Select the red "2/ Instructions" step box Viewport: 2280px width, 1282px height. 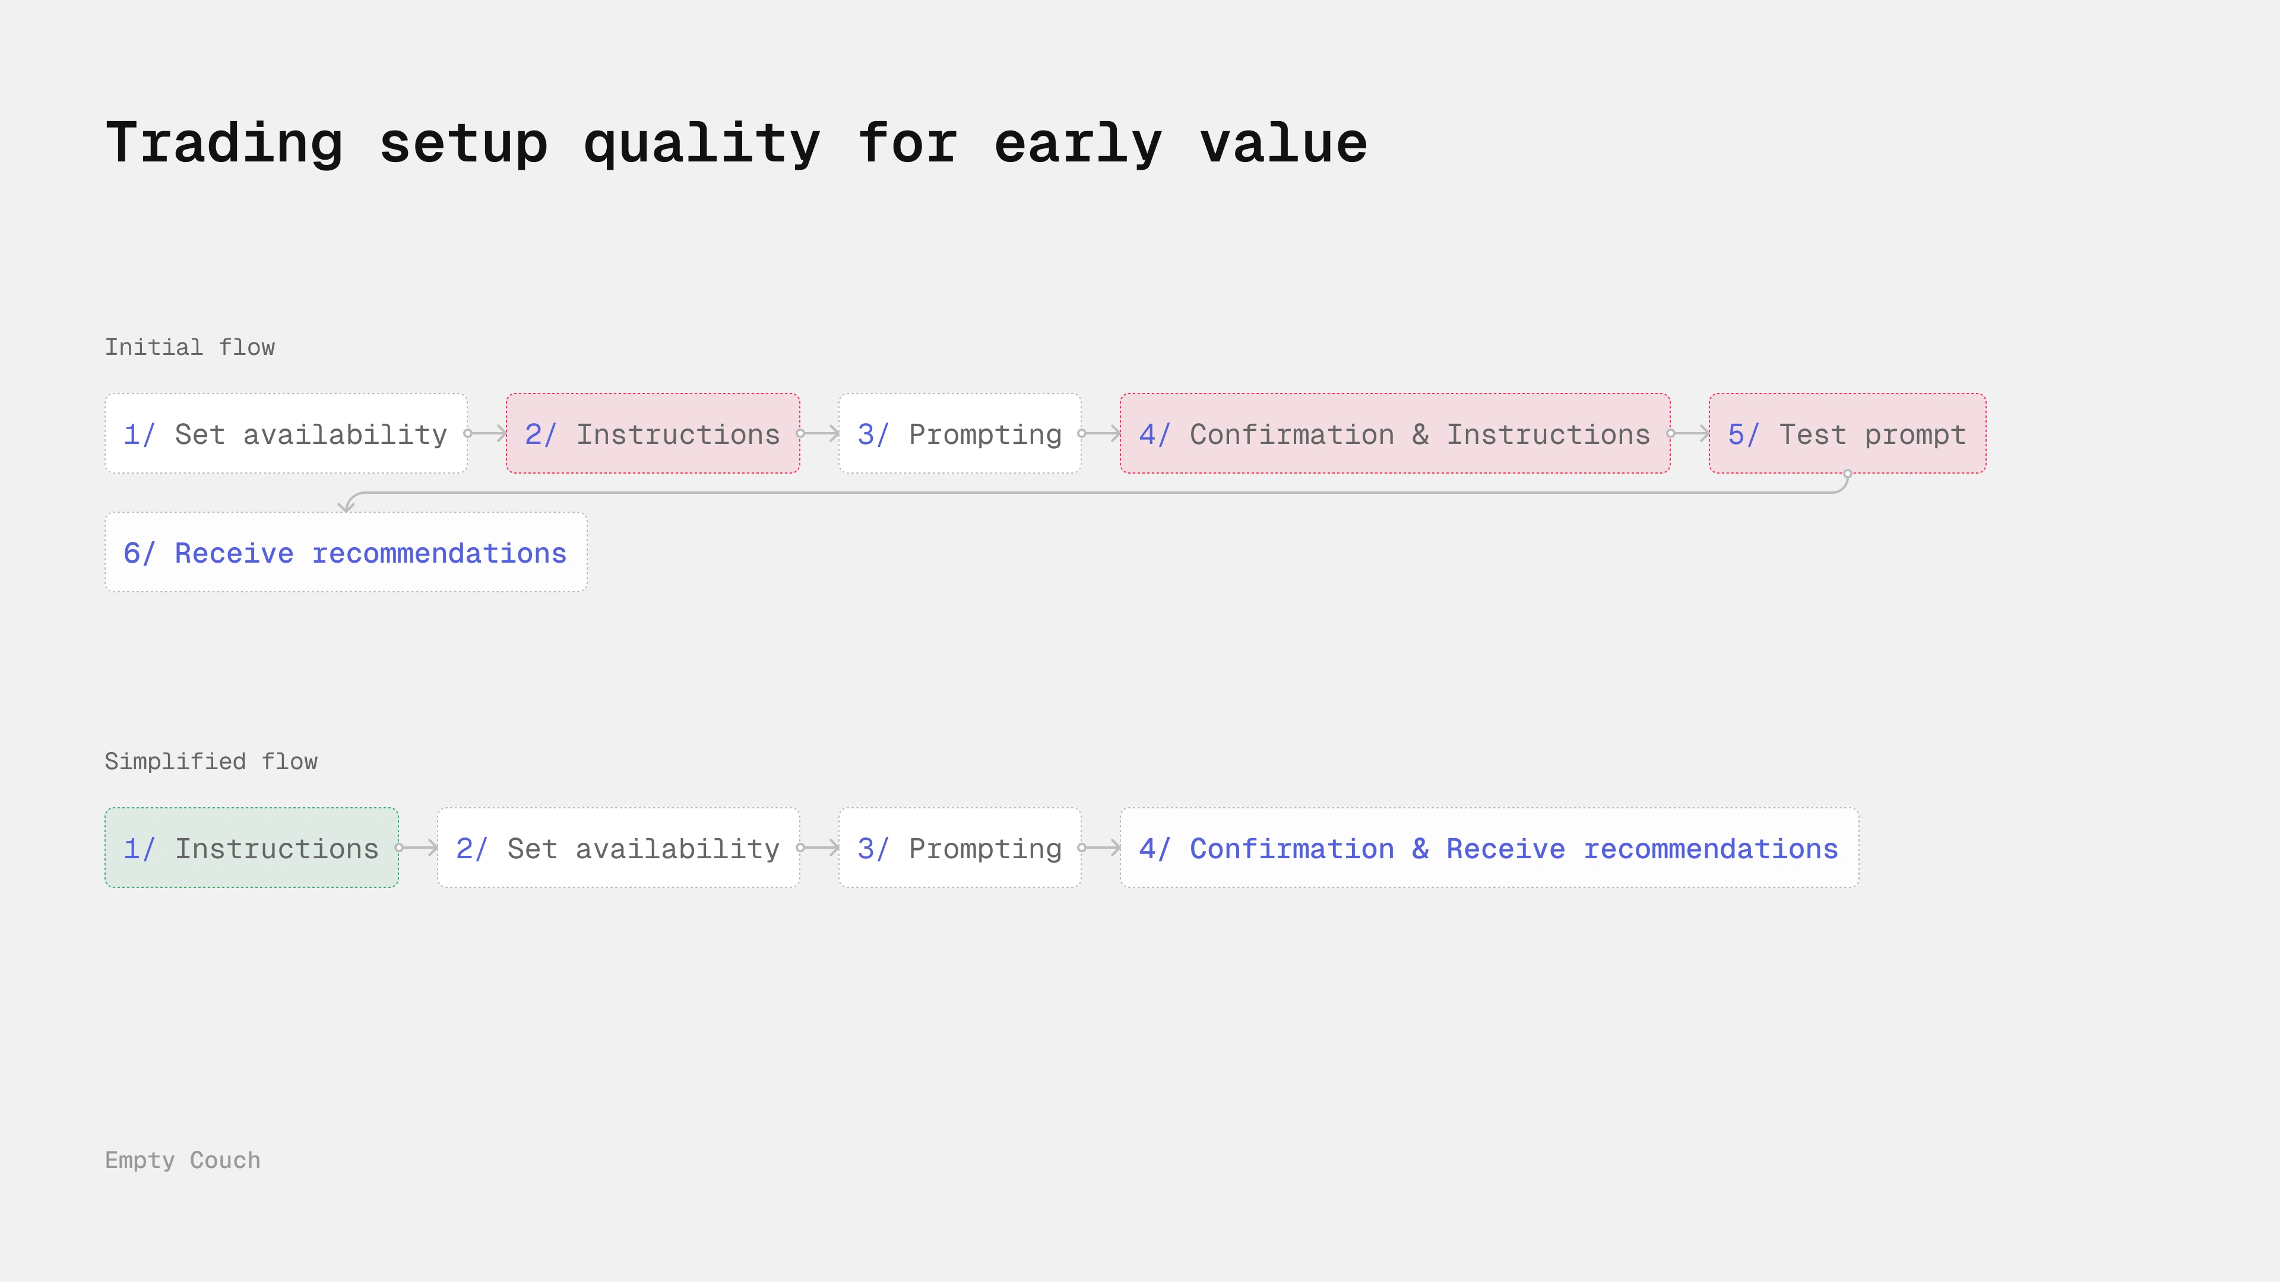[653, 433]
